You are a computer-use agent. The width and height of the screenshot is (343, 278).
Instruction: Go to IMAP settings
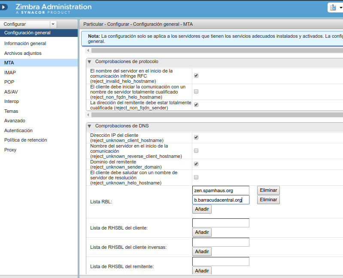[10, 73]
